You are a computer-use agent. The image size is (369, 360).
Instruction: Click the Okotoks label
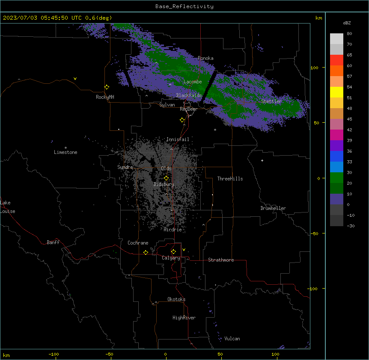pos(176,299)
